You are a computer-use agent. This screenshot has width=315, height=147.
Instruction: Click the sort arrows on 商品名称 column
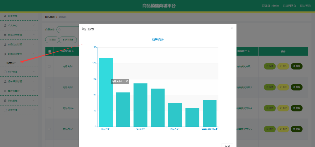point(73,51)
